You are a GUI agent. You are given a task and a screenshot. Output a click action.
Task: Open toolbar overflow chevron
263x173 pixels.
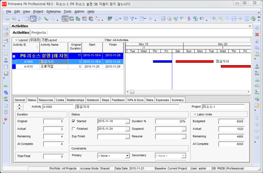point(259,17)
